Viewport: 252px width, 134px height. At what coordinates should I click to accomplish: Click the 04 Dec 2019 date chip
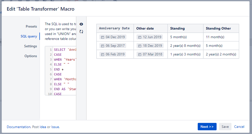(x=113, y=37)
